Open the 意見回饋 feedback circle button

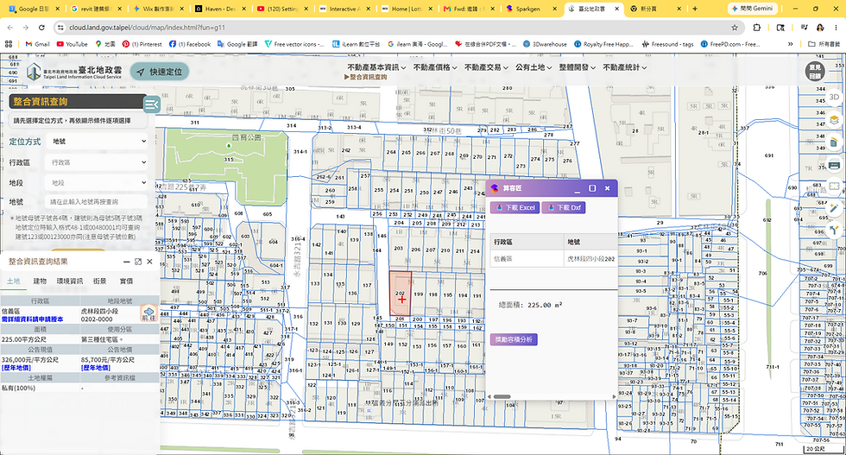[815, 72]
